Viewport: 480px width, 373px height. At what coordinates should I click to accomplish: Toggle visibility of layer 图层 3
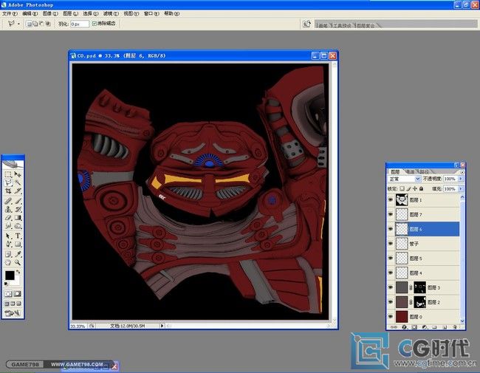click(x=391, y=287)
